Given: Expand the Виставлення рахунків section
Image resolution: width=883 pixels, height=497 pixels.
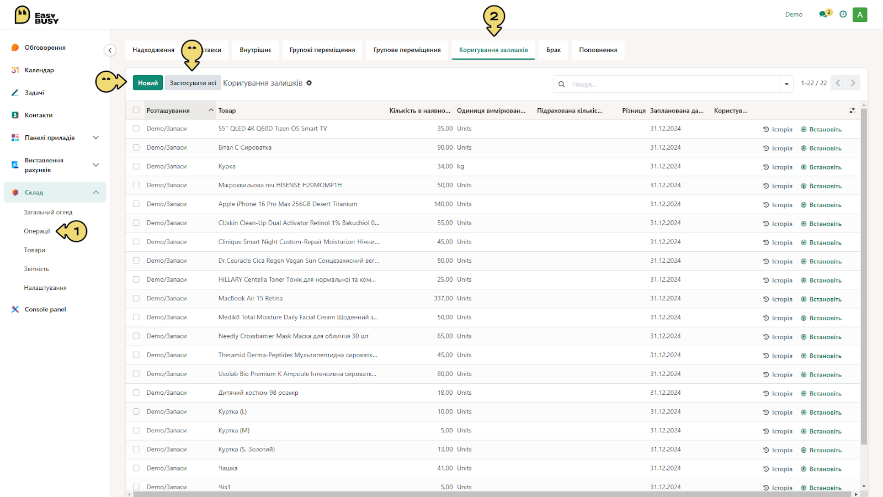Looking at the screenshot, I should click(96, 165).
